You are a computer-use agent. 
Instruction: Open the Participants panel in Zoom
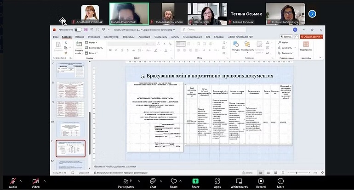click(126, 181)
